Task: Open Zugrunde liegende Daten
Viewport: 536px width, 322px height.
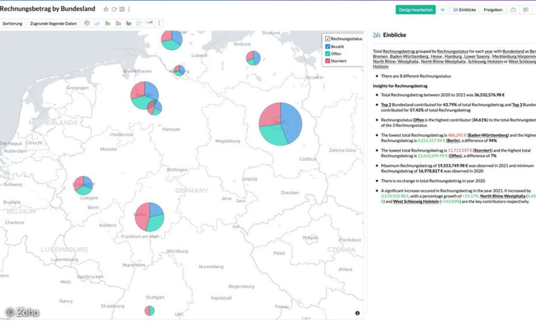Action: click(x=53, y=23)
